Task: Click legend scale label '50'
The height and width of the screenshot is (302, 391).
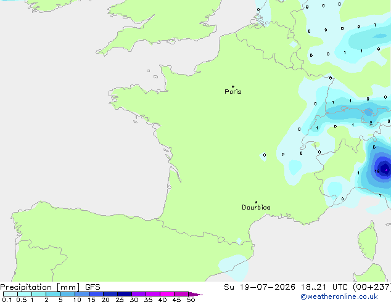Action: click(191, 300)
